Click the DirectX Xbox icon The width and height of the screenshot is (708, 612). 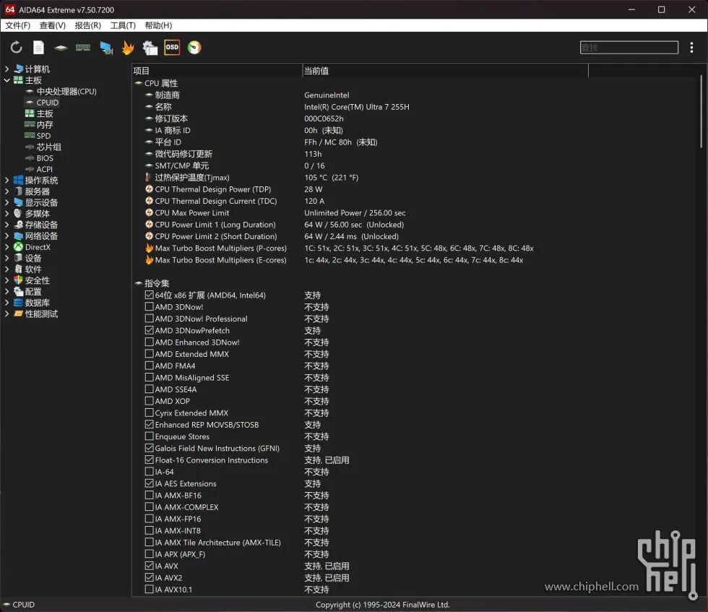(x=18, y=247)
